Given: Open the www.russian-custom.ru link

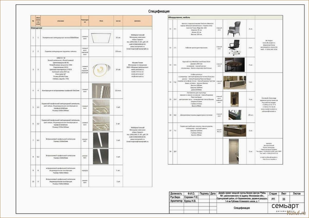Looking at the screenshot, I should [x=269, y=109].
